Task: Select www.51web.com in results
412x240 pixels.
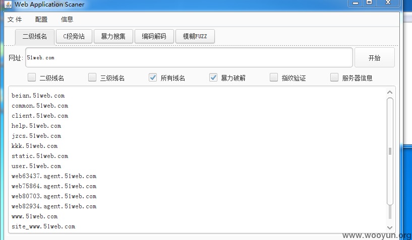Action: (x=34, y=216)
